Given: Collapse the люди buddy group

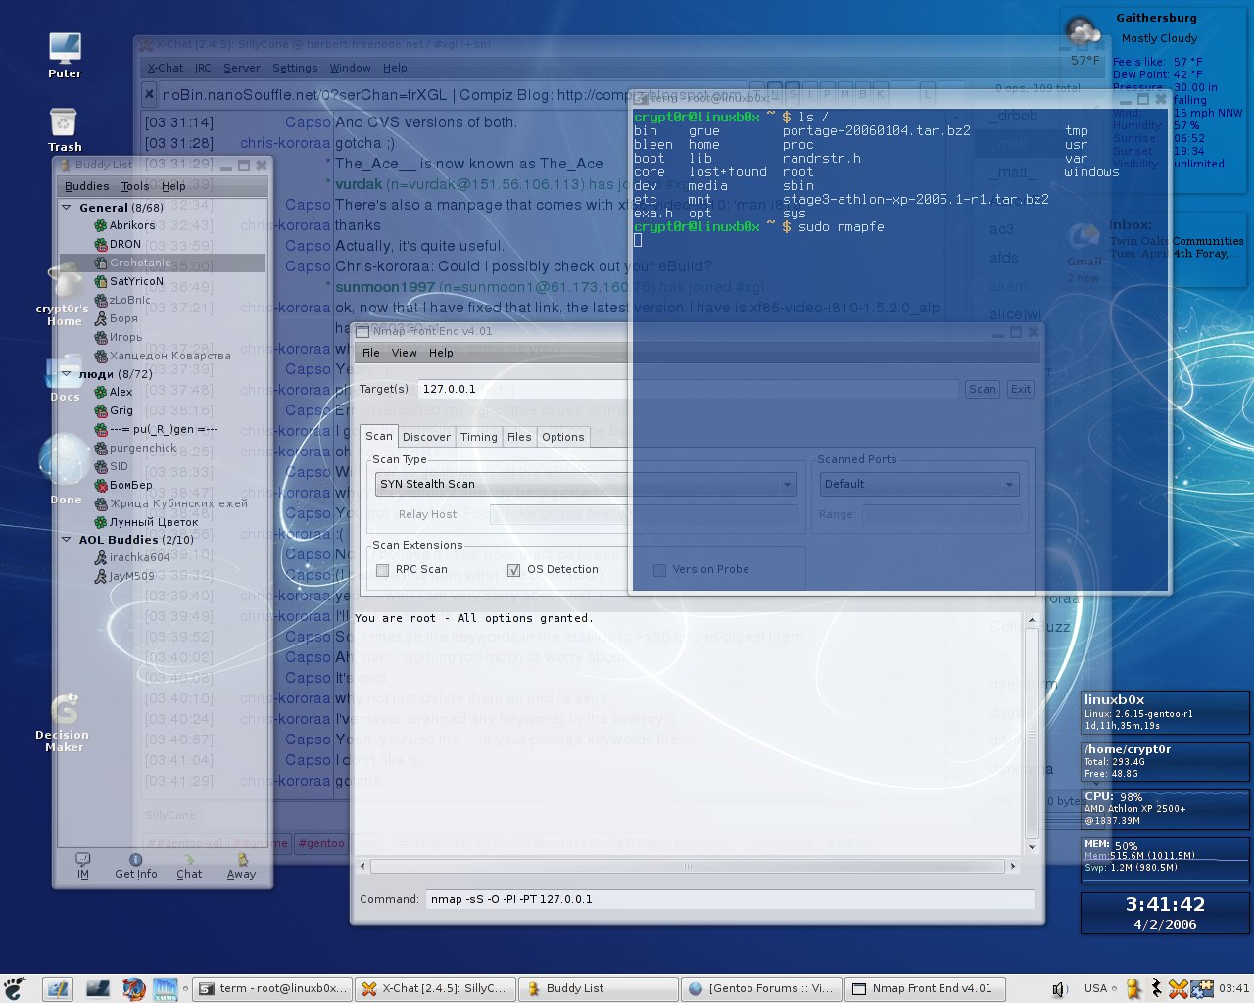Looking at the screenshot, I should [67, 374].
